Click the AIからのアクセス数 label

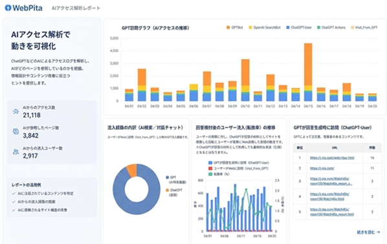pyautogui.click(x=39, y=107)
